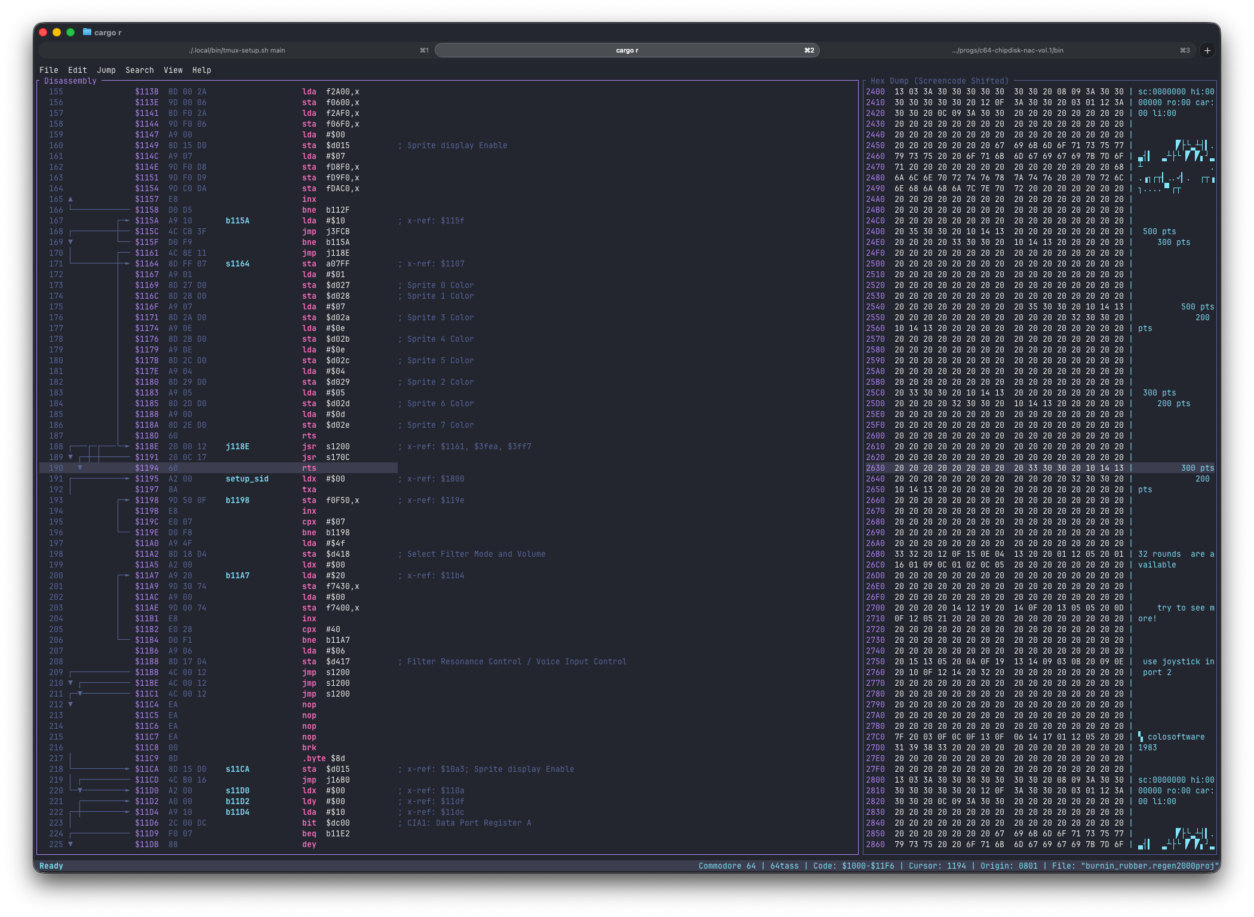Select the highlighted rts line at $1194
This screenshot has height=917, width=1254.
point(309,468)
